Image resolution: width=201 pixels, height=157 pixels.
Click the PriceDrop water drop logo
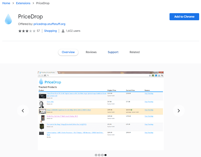click(8, 19)
